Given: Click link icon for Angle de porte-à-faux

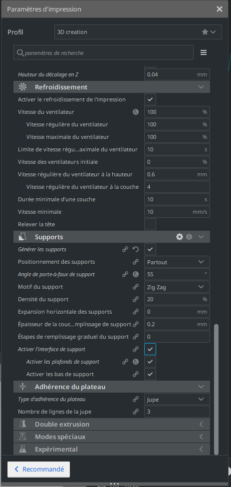Looking at the screenshot, I should coord(125,275).
